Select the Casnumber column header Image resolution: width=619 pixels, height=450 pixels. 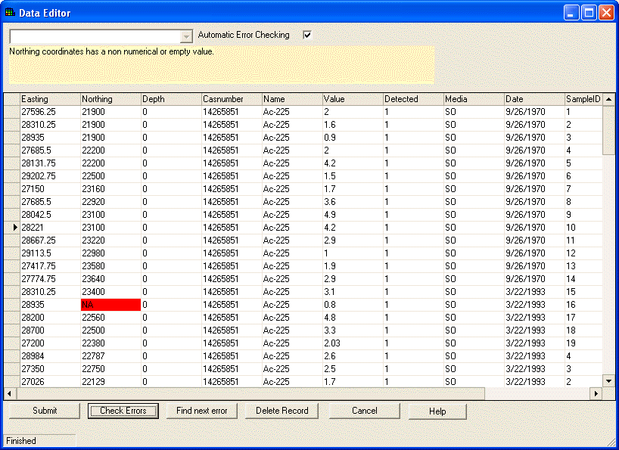point(232,99)
